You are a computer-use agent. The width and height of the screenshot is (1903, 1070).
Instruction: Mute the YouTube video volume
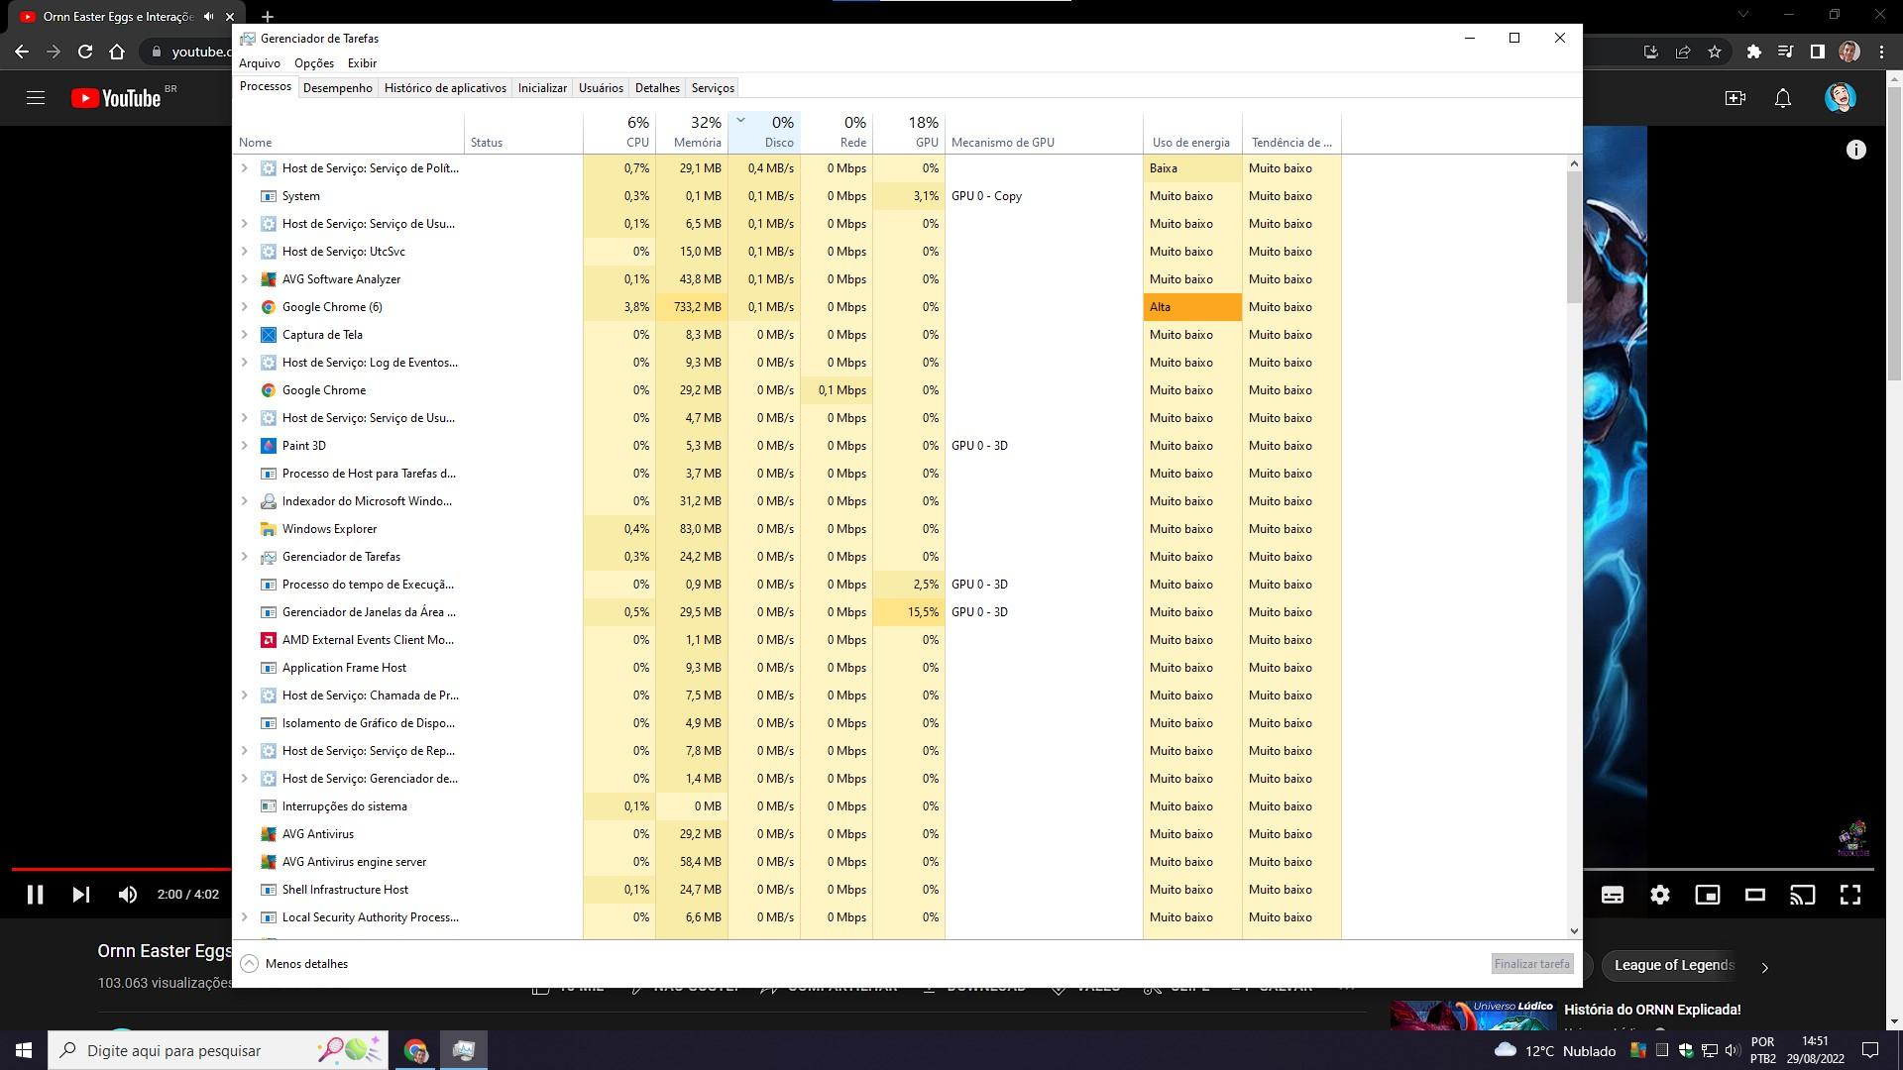pyautogui.click(x=128, y=895)
